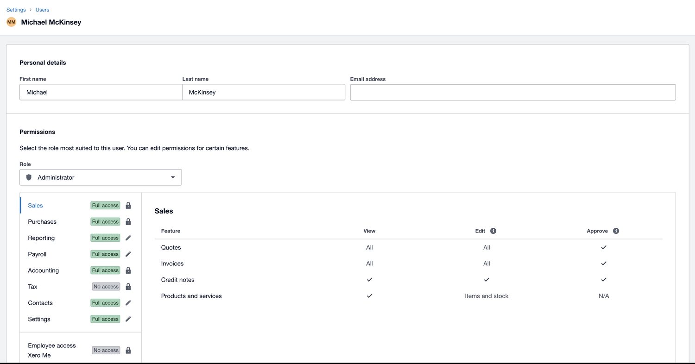Click the View column header
Screen dimensions: 695x364
(369, 231)
